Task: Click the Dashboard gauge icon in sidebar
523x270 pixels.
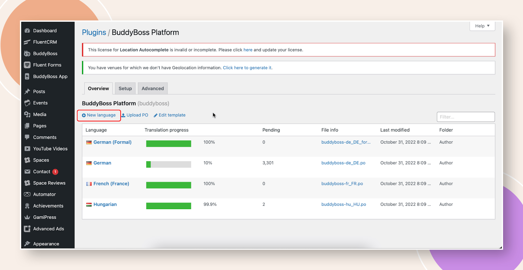Action: click(27, 31)
